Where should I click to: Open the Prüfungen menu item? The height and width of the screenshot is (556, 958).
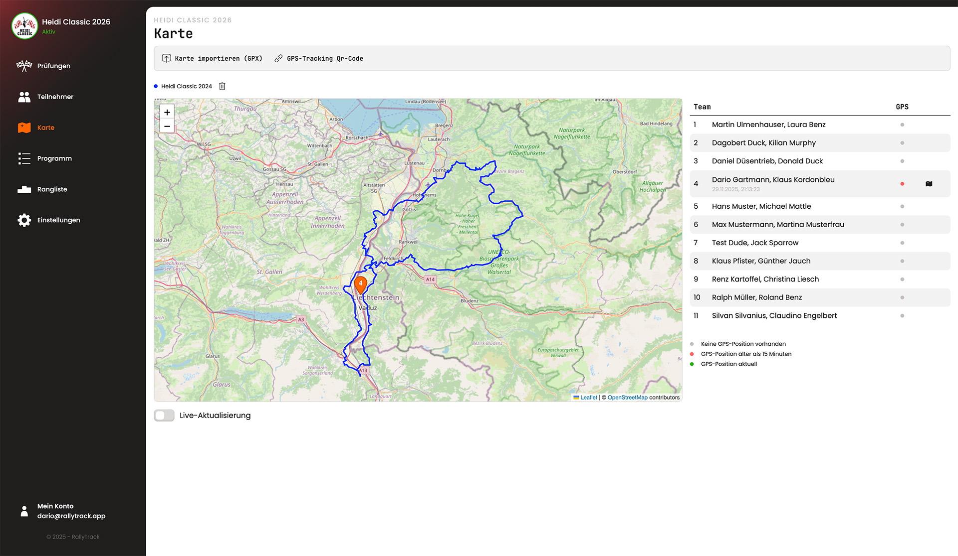[53, 66]
